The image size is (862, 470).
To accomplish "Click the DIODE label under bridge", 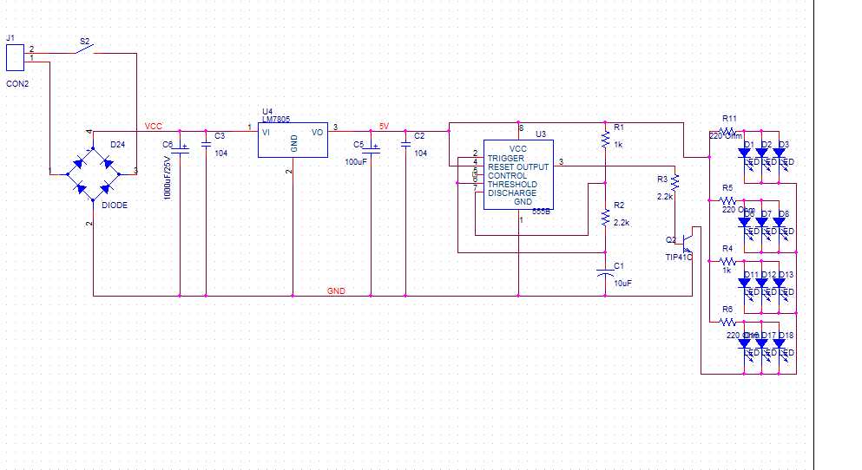I will pyautogui.click(x=115, y=206).
